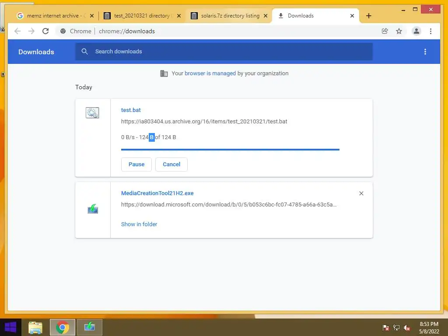The image size is (448, 336).
Task: Click the Today date heading
Action: [x=84, y=87]
